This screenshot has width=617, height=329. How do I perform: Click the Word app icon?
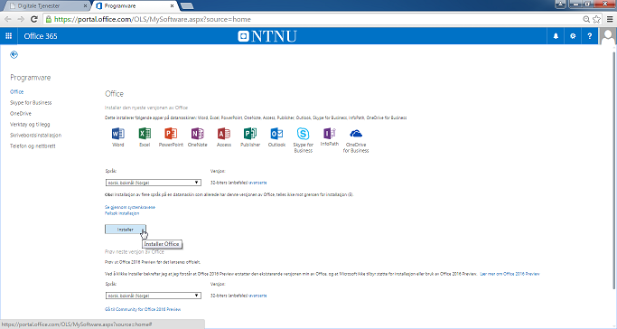click(x=118, y=134)
